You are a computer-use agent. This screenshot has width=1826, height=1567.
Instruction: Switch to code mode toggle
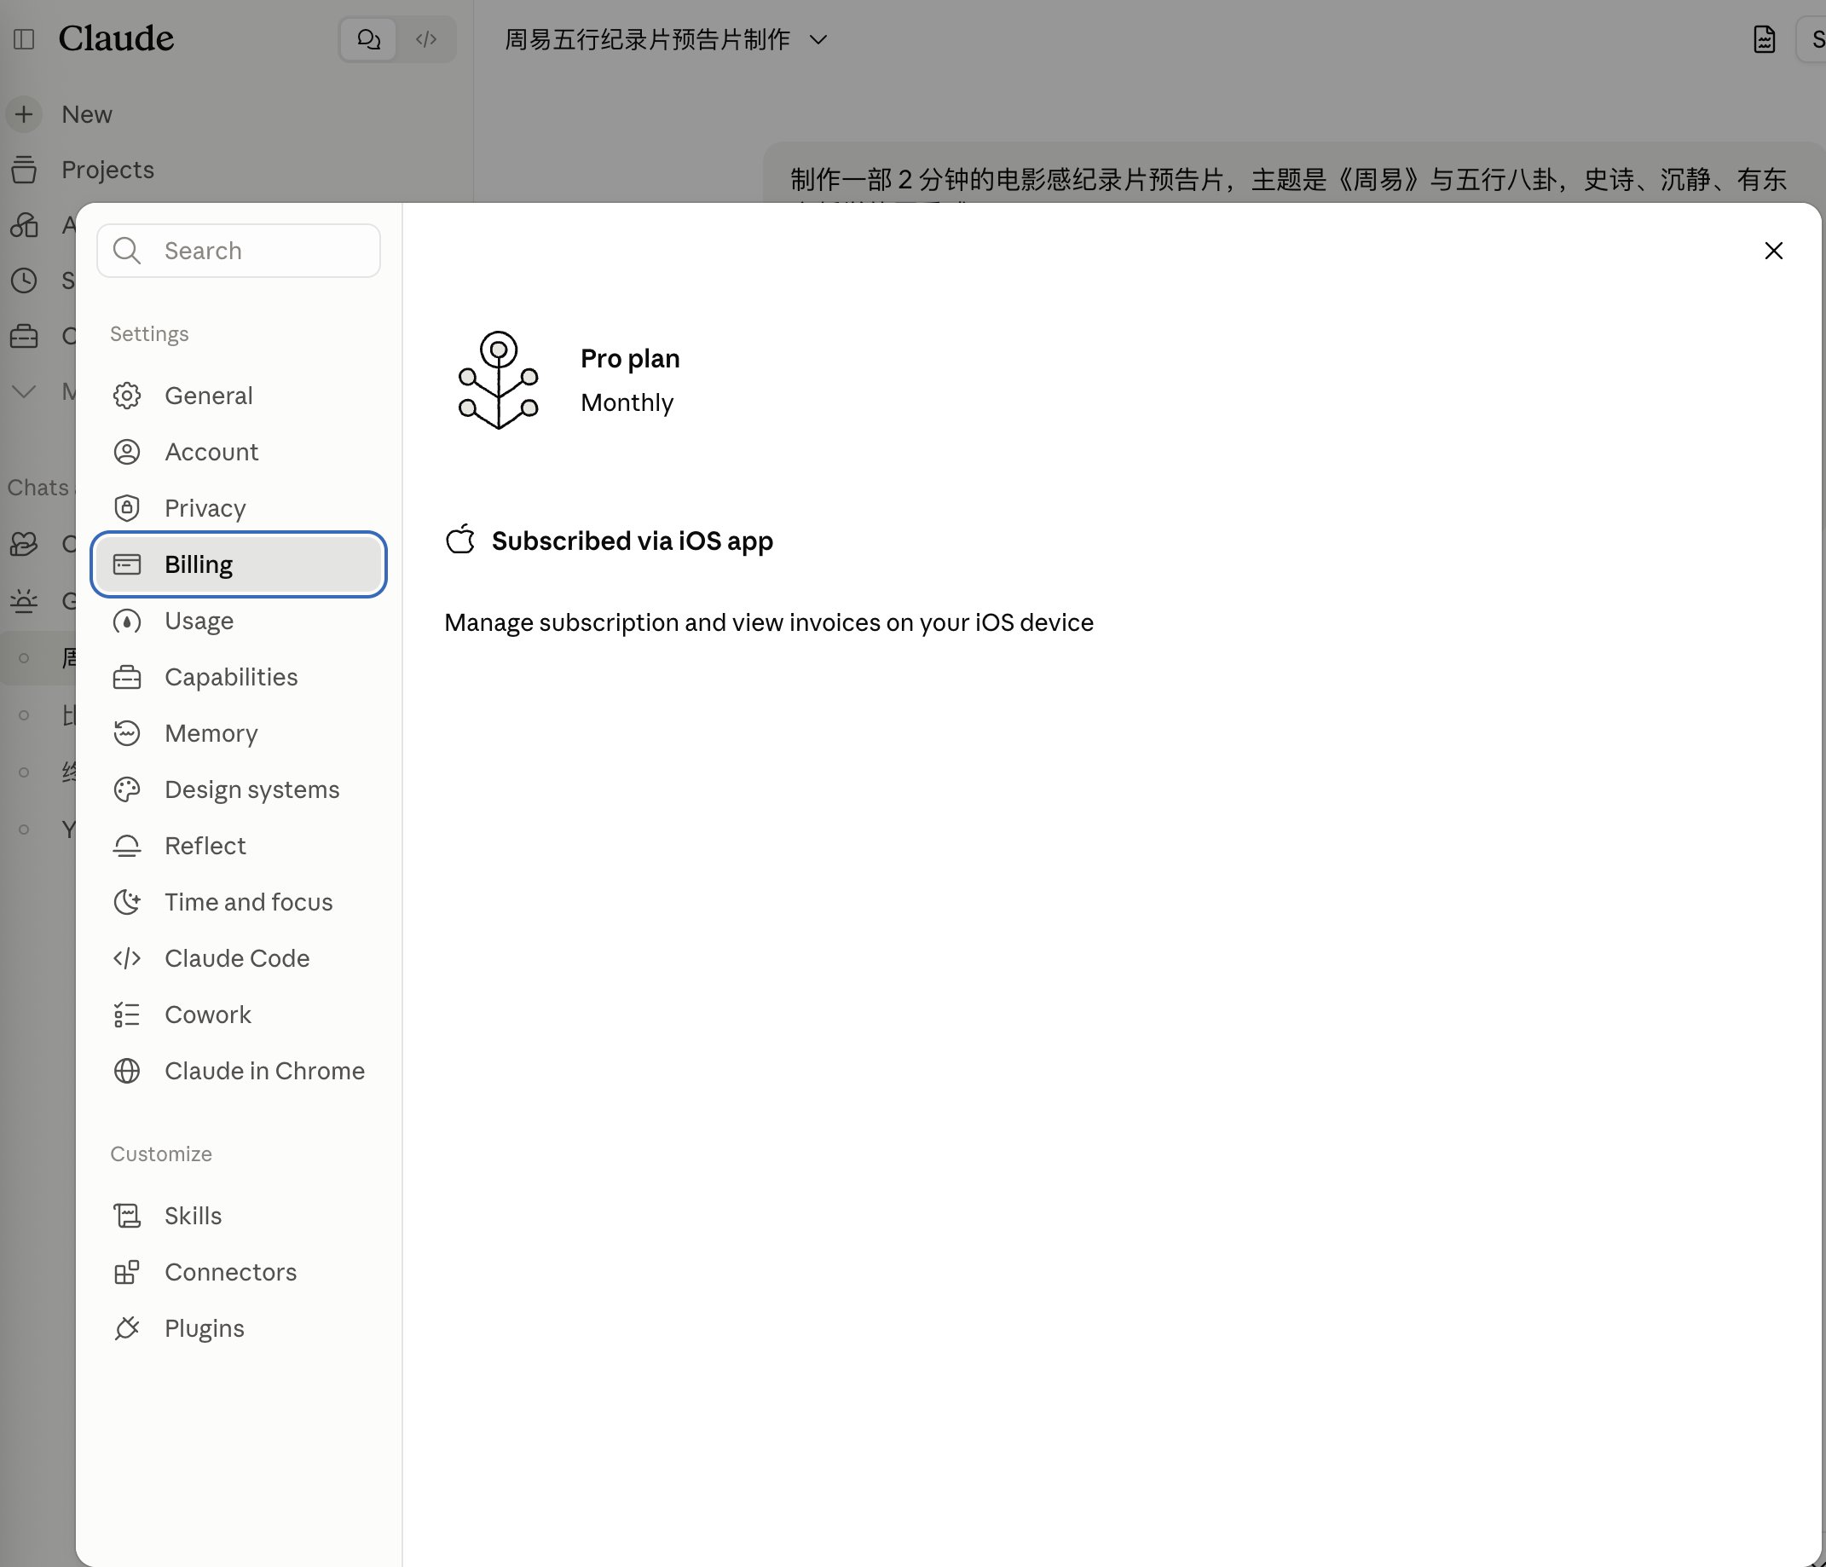click(426, 38)
